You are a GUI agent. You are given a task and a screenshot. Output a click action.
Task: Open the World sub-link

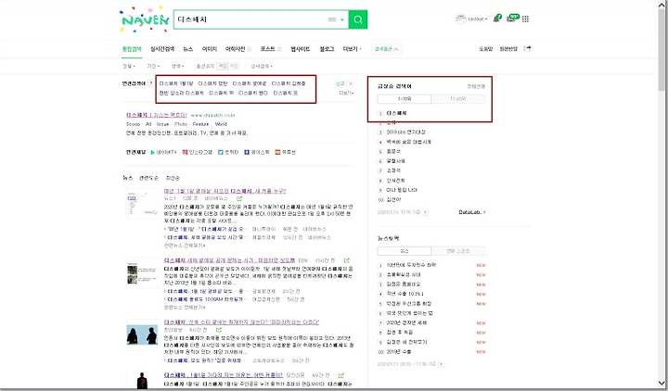pyautogui.click(x=221, y=124)
